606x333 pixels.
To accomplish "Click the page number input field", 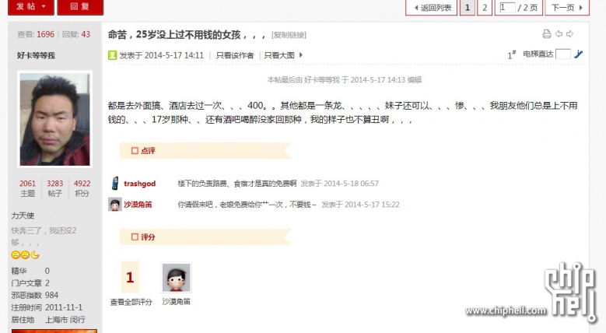I will (x=507, y=7).
